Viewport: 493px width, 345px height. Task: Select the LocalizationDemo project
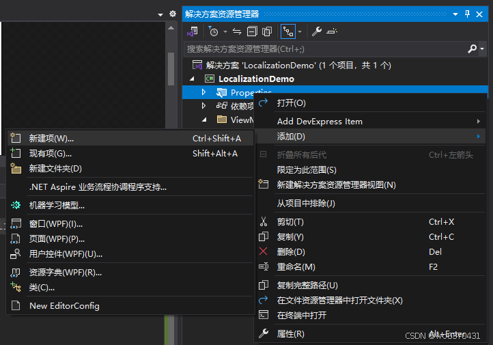[256, 79]
